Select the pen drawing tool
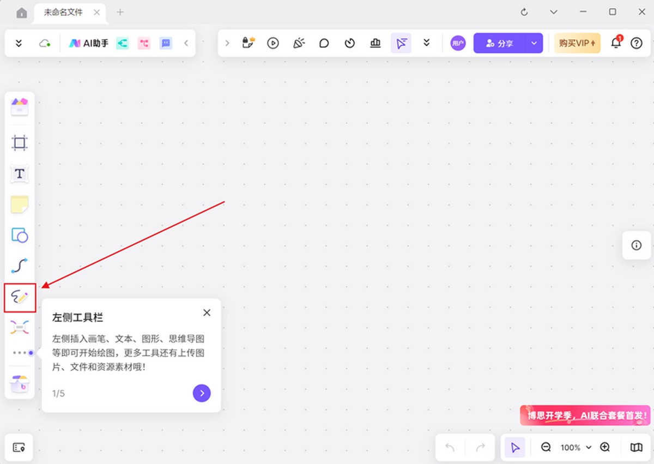 pyautogui.click(x=20, y=297)
